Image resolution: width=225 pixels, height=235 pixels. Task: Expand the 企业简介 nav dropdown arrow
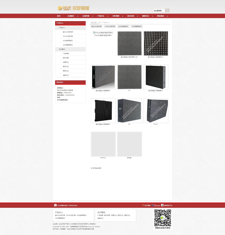pos(78,16)
